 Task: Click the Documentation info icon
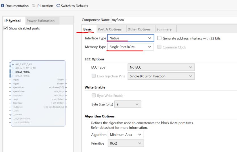(3, 6)
